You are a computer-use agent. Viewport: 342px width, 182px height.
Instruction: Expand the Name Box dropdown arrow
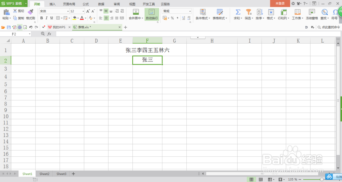point(30,34)
